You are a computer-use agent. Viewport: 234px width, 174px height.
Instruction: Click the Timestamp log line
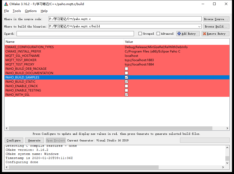point(39,158)
